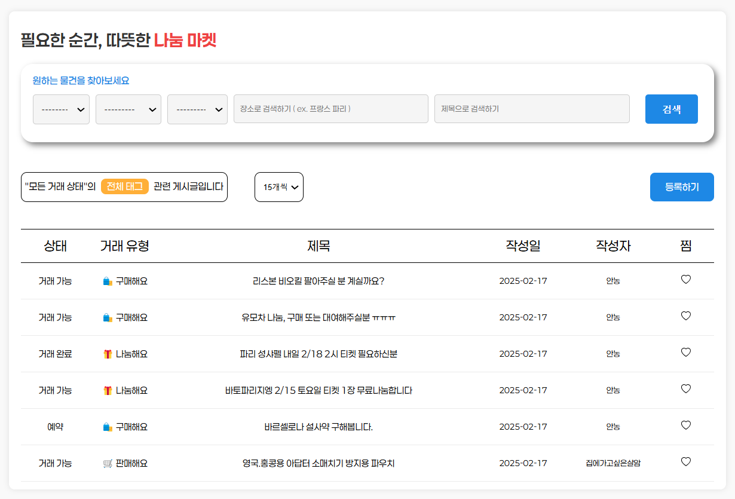735x499 pixels.
Task: Click shopping bag icon in 리스본 비오킬 row
Action: (x=108, y=281)
